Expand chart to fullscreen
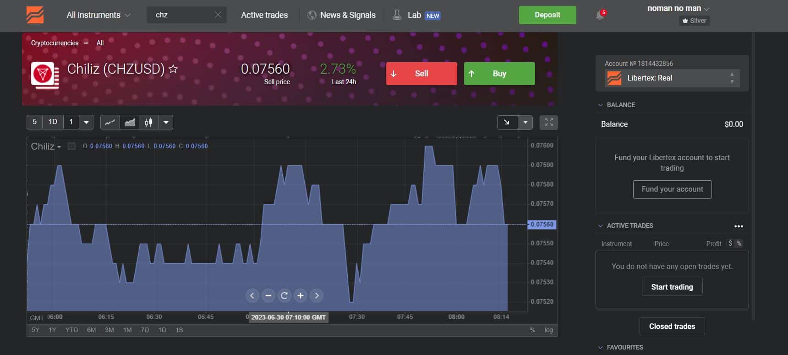 click(x=549, y=122)
